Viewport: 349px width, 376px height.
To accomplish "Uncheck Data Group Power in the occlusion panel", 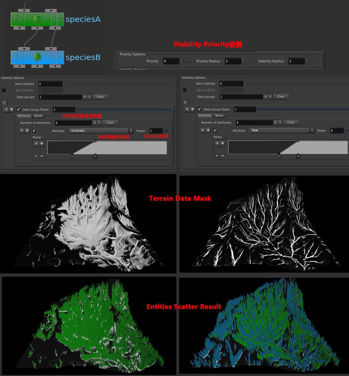I will [19, 110].
